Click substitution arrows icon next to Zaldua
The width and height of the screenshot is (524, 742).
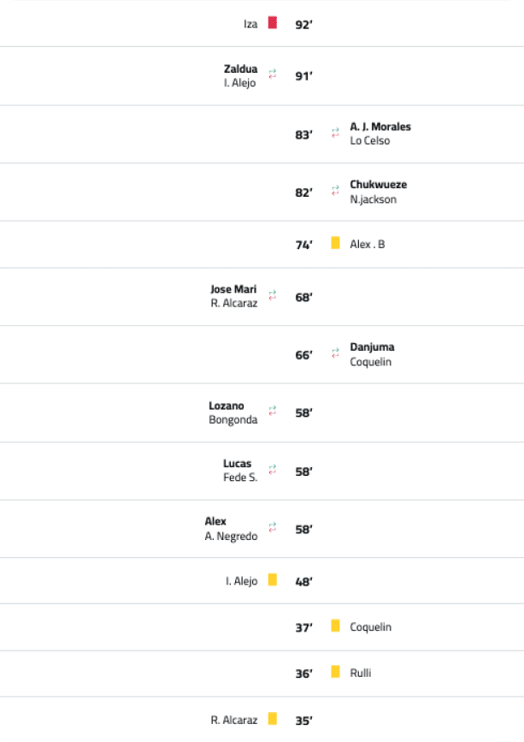(273, 74)
